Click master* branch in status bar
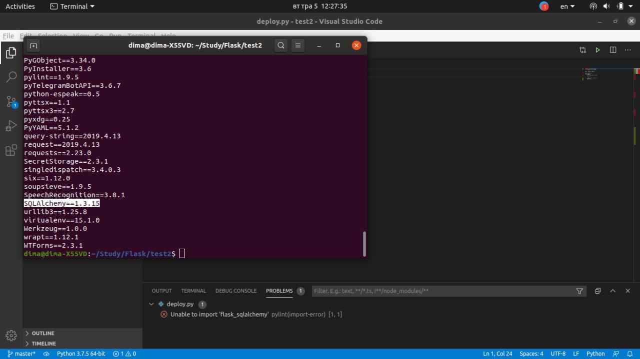The image size is (640, 359). [x=21, y=354]
